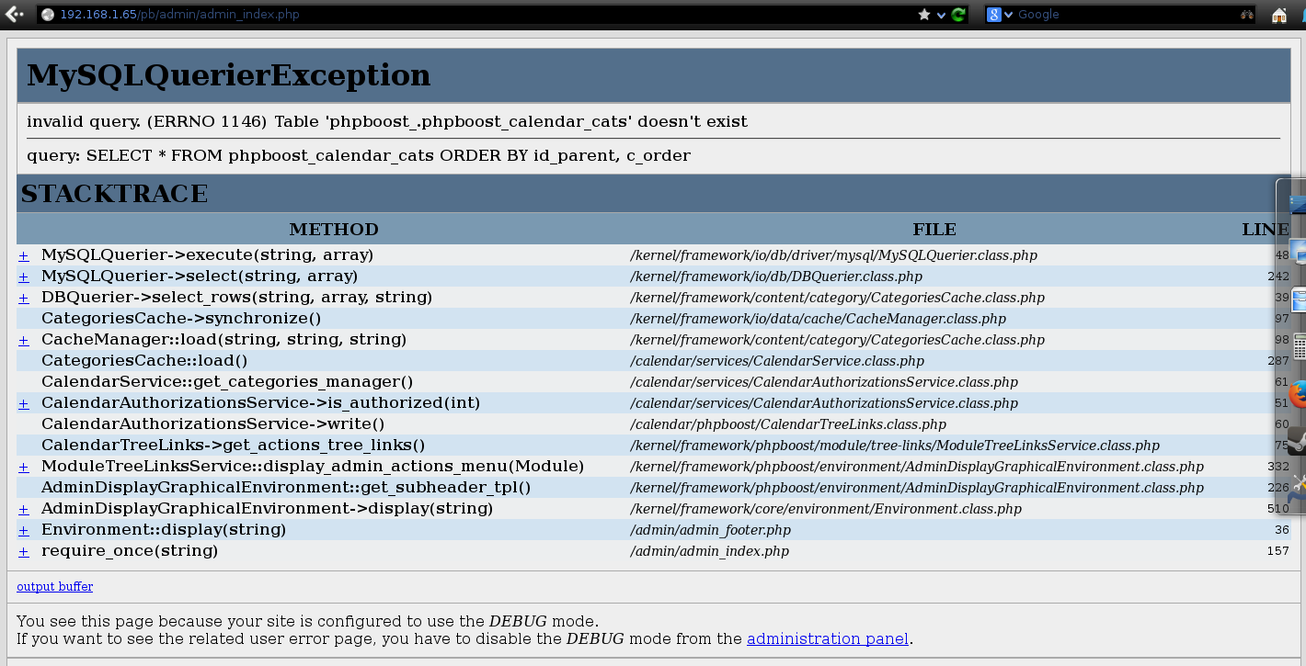The width and height of the screenshot is (1306, 666).
Task: Expand the DBQuerier->select_rows stack entry
Action: (24, 298)
